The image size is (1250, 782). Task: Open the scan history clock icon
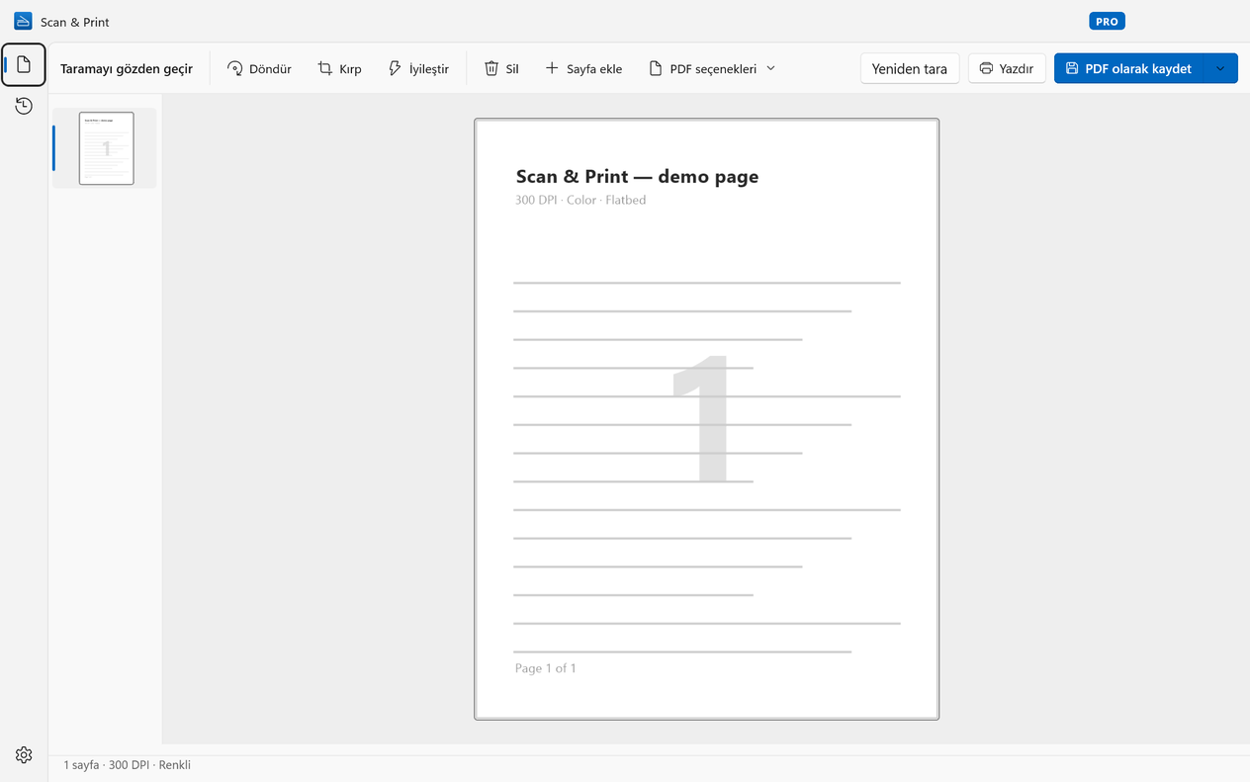click(x=24, y=106)
